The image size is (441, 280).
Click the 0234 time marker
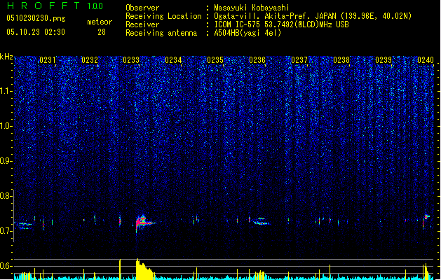(x=174, y=60)
